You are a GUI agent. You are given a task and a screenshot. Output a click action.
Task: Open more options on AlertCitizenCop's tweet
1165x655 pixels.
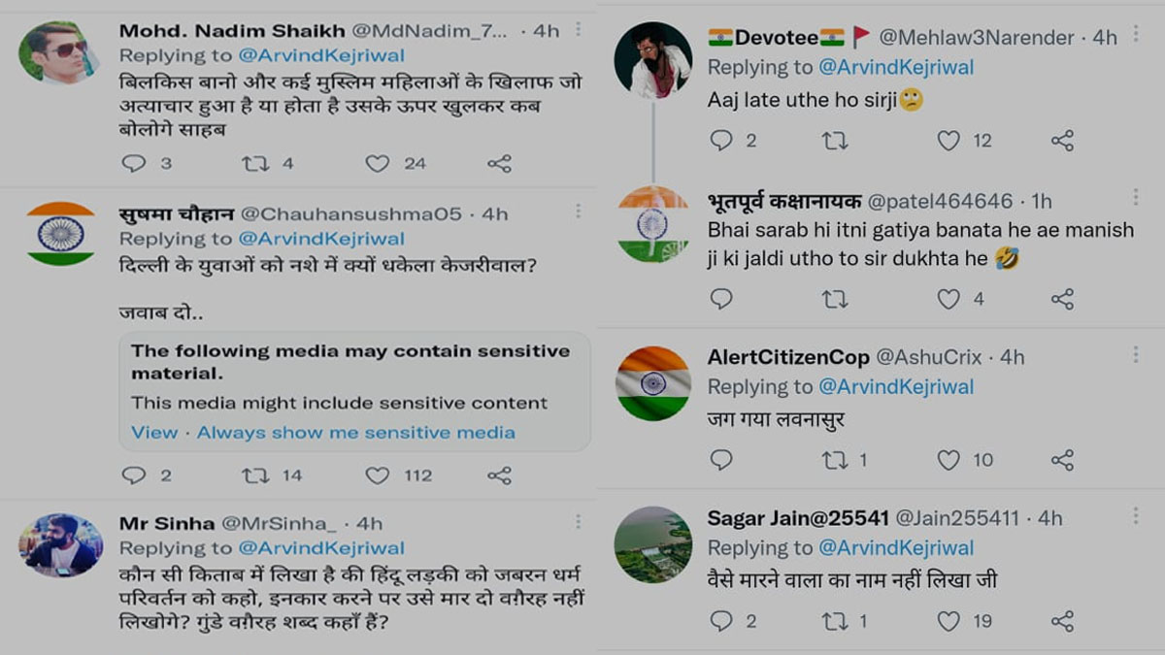pyautogui.click(x=1135, y=356)
